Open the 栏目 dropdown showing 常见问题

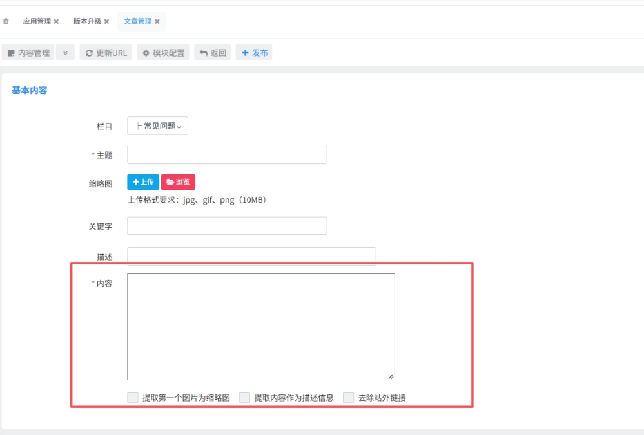(x=158, y=126)
